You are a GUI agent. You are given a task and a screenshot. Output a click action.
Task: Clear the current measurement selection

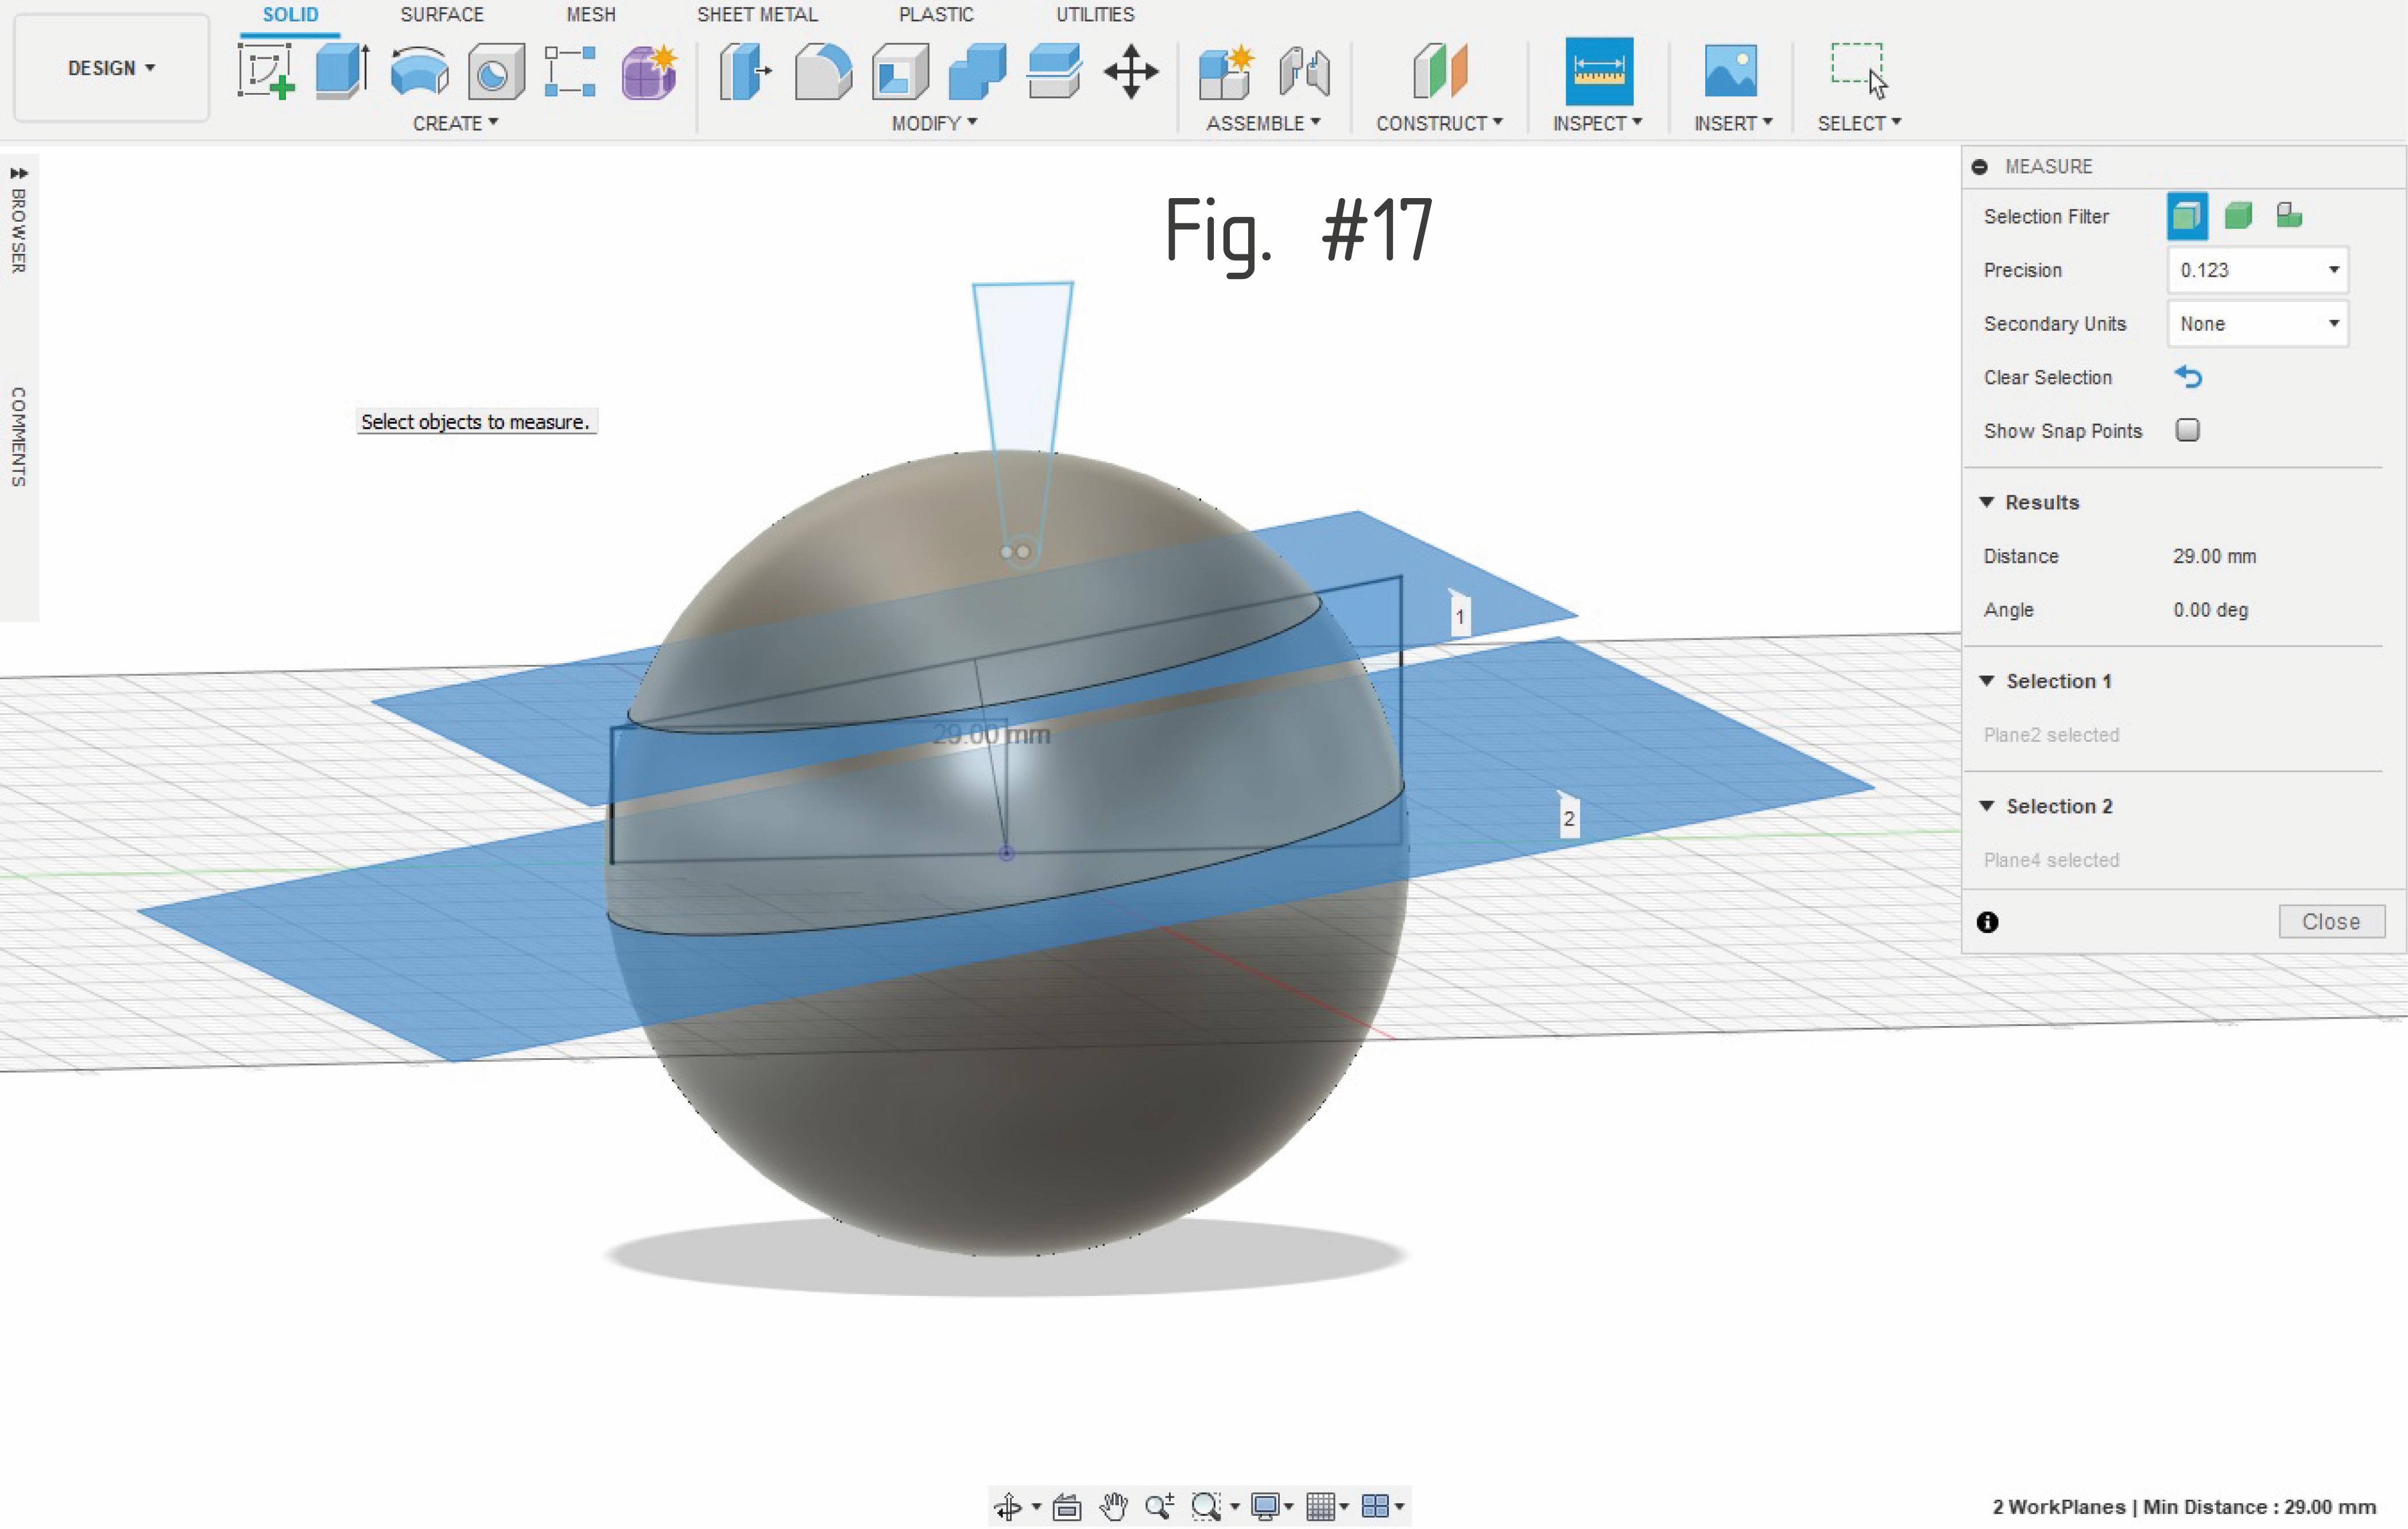[x=2190, y=377]
